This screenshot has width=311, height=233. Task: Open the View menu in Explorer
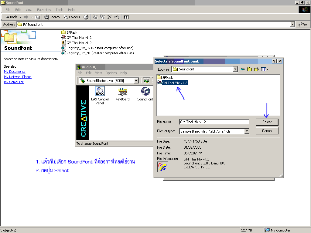coord(29,10)
